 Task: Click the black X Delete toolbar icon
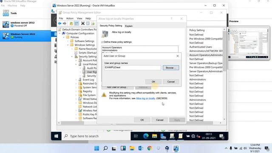pos(83,23)
